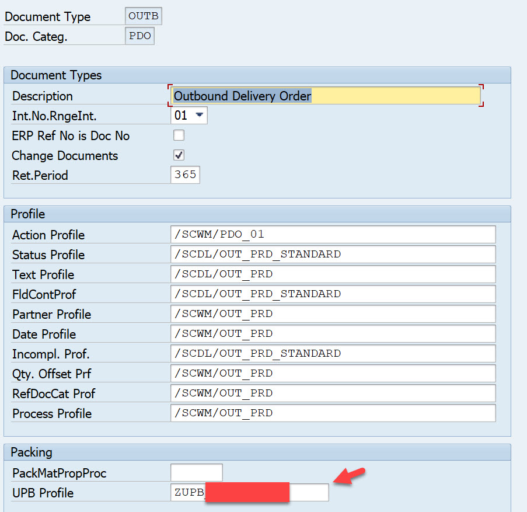This screenshot has width=527, height=512.
Task: Click the Packing section header
Action: (32, 452)
